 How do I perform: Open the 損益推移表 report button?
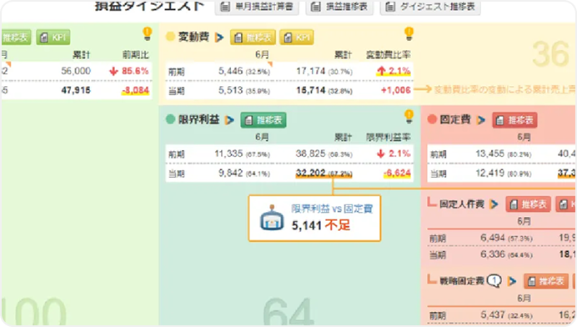click(x=339, y=7)
